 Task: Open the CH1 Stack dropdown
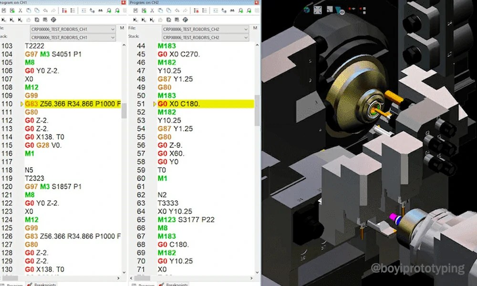(x=73, y=37)
